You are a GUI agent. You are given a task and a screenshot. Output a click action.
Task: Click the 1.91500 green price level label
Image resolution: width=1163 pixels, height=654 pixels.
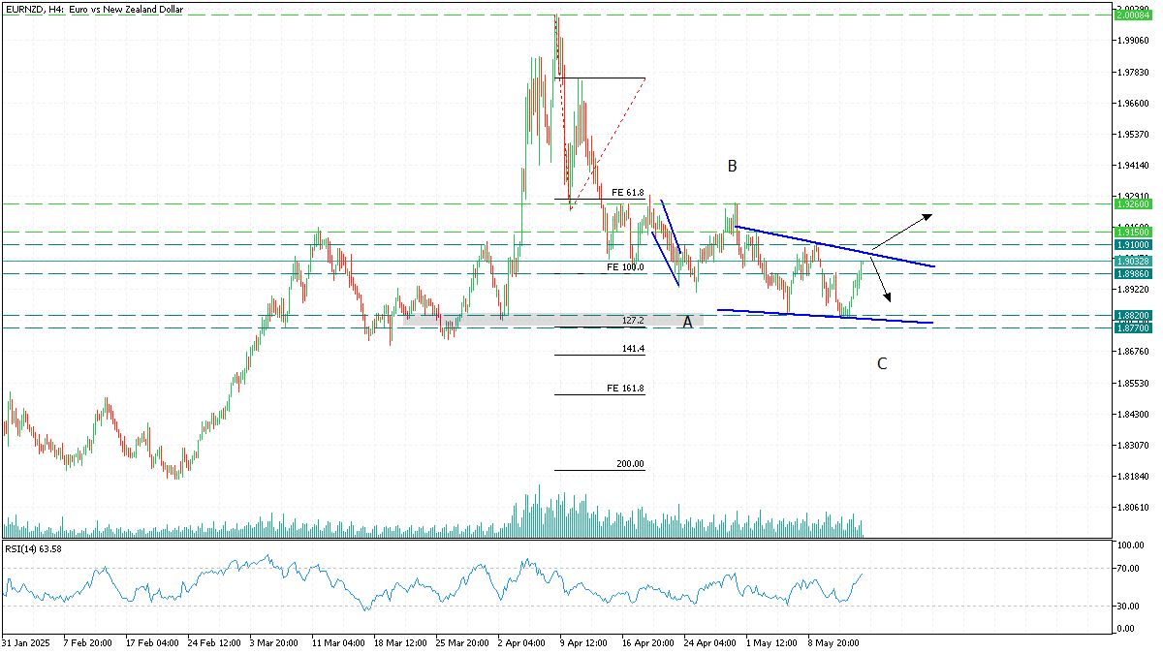click(1132, 233)
